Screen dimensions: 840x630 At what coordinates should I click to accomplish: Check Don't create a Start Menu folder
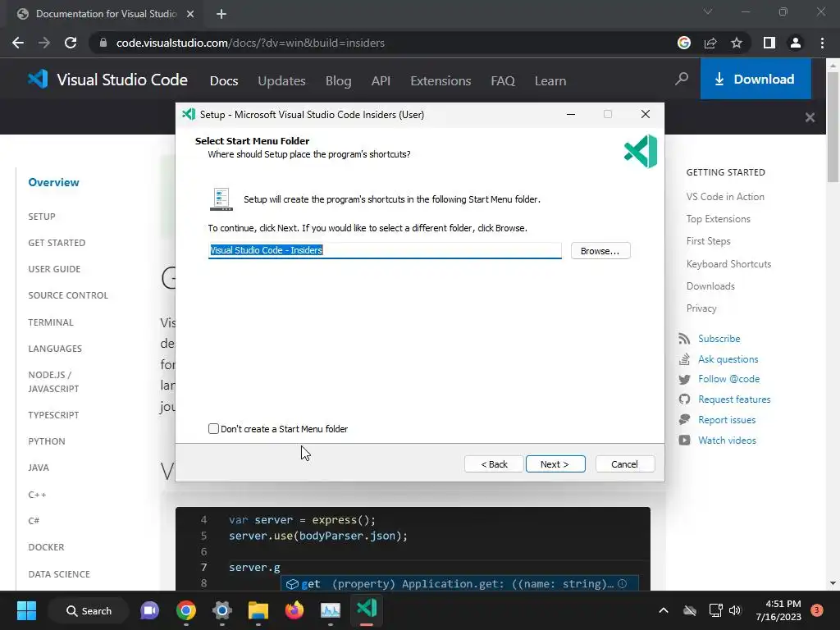click(213, 428)
